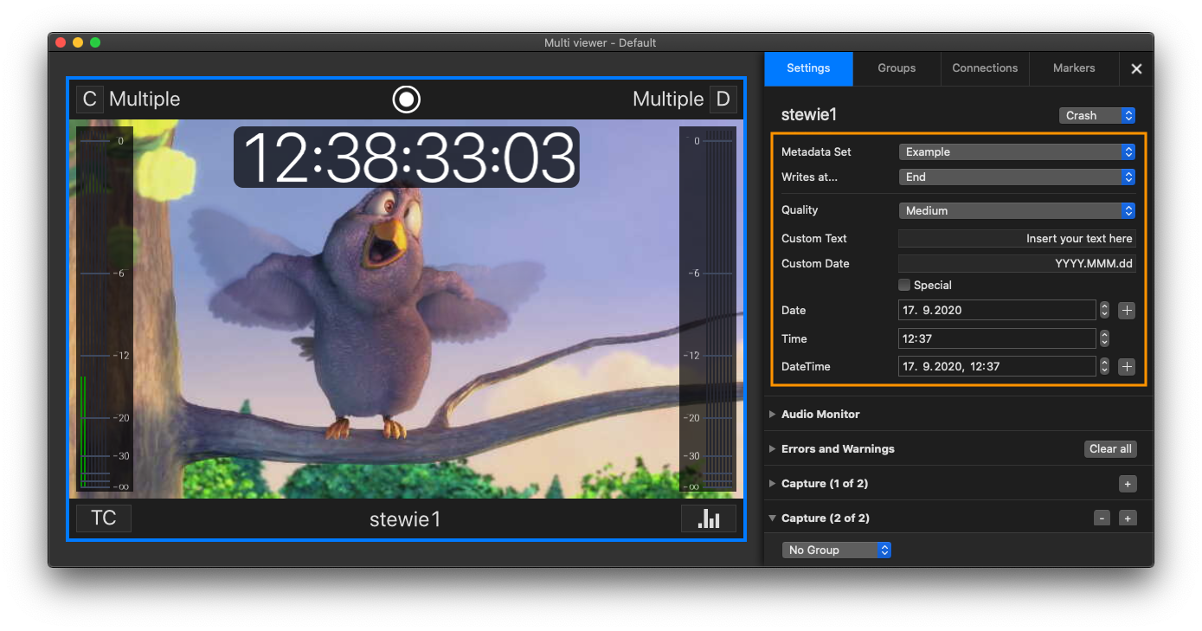Click the DateTime field stepper arrows
Image resolution: width=1202 pixels, height=631 pixels.
(1104, 366)
